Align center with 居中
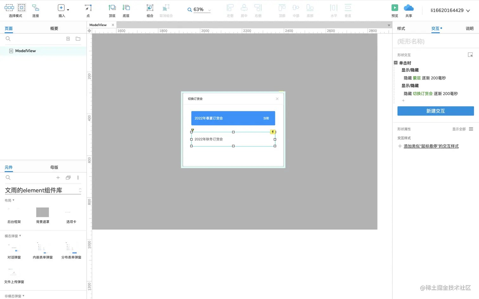The width and height of the screenshot is (479, 299). pyautogui.click(x=244, y=10)
